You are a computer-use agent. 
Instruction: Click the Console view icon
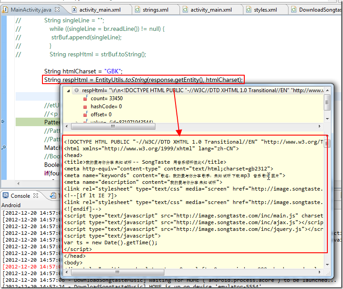[5, 195]
